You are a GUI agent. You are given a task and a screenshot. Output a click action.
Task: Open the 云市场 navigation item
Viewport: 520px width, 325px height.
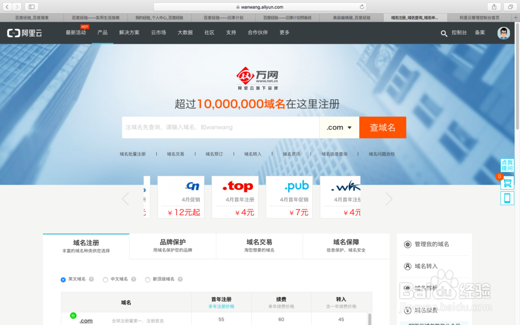coord(159,32)
